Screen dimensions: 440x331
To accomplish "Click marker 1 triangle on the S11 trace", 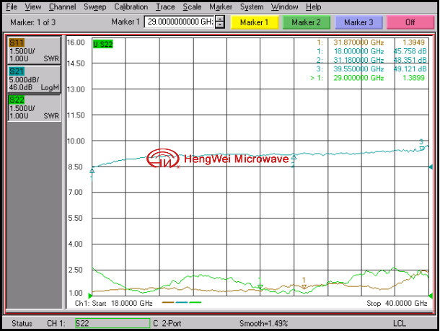I will [304, 286].
